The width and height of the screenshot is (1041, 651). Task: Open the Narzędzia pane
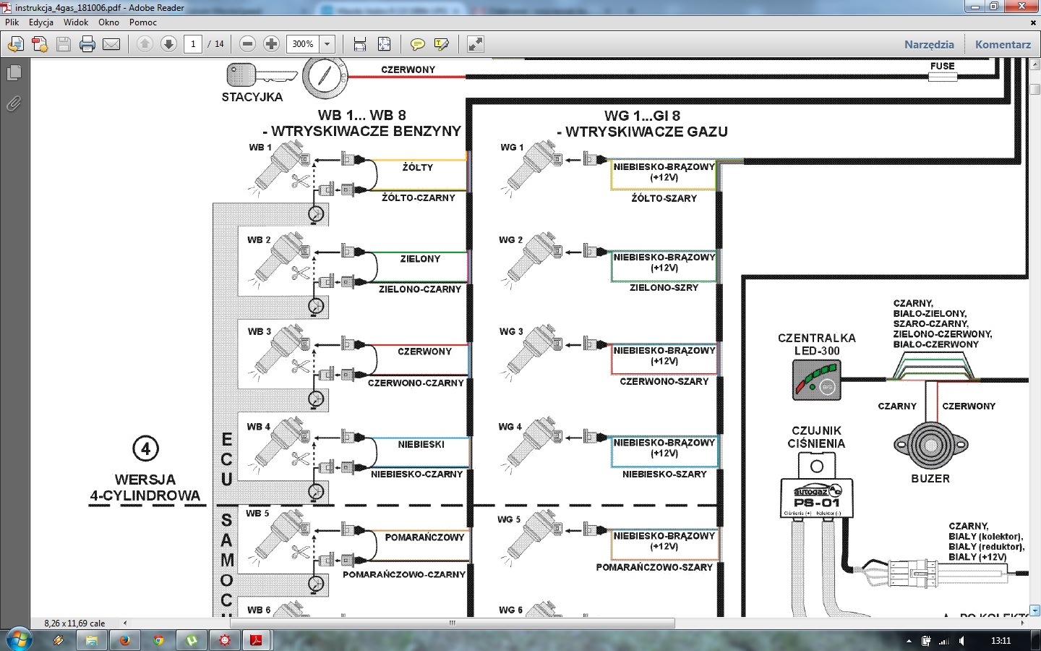pyautogui.click(x=929, y=44)
